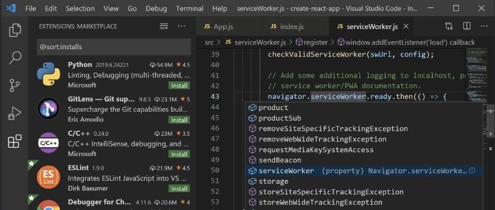
Task: Open the GitLens extension title
Action: pyautogui.click(x=101, y=99)
